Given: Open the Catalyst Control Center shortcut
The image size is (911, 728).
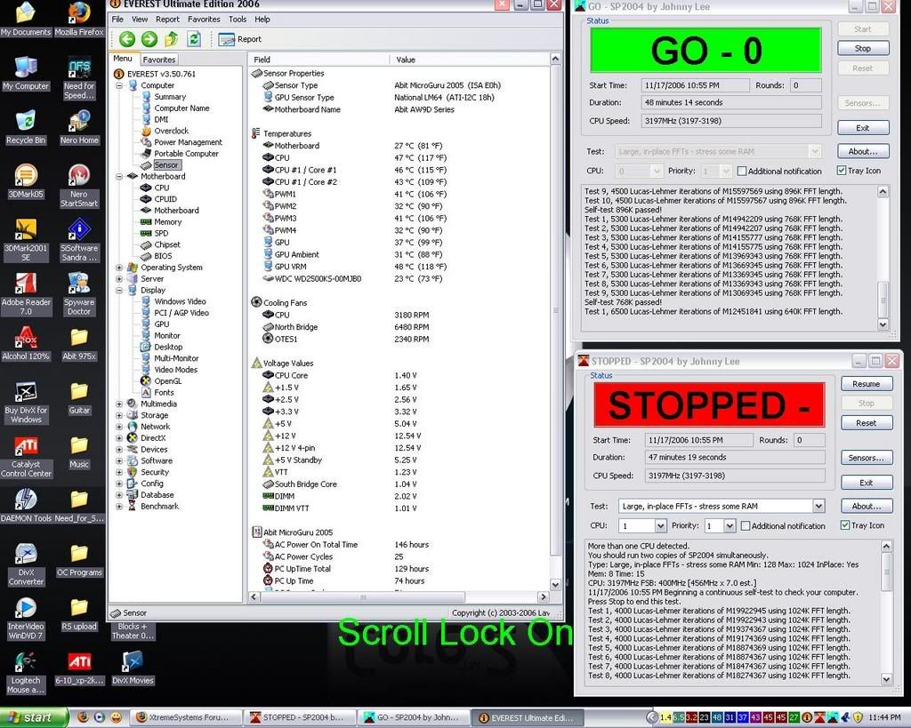Looking at the screenshot, I should 26,456.
